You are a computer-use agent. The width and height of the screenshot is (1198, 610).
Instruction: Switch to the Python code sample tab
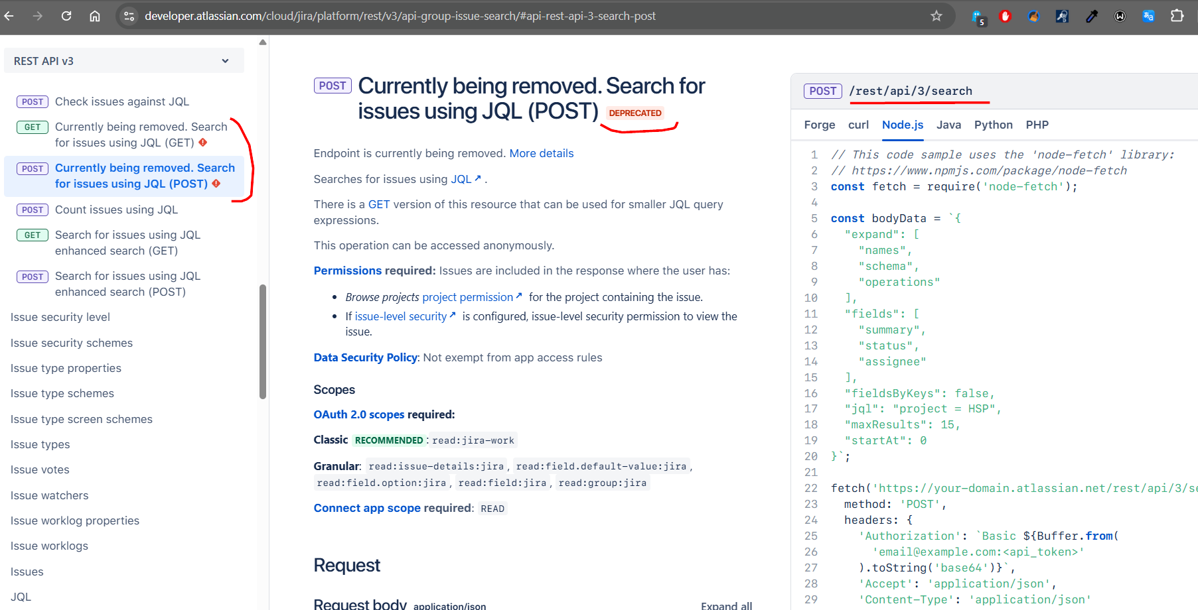pyautogui.click(x=993, y=125)
